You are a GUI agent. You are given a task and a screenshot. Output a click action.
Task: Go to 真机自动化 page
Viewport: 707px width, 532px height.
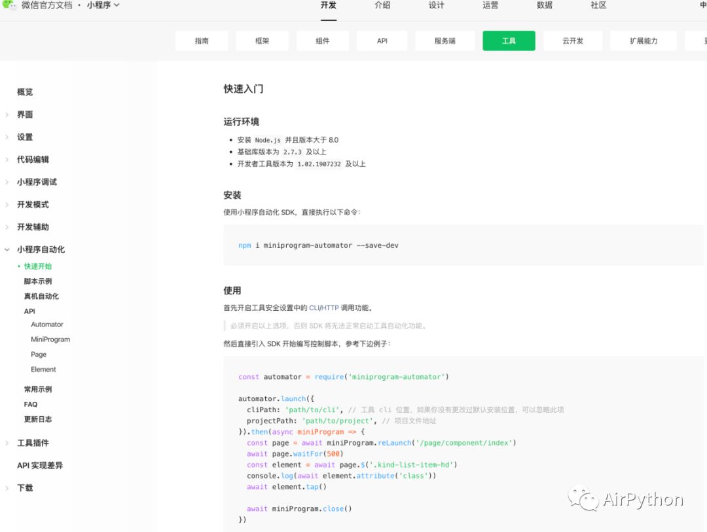tap(41, 296)
